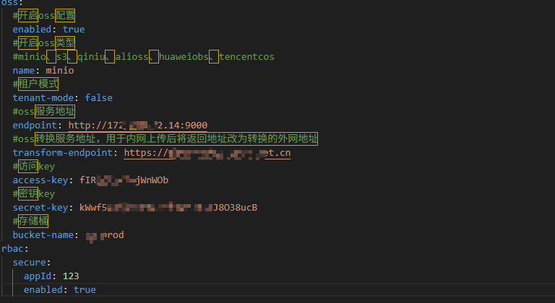
Task: Click the 'bucket-name' key name
Action: point(43,235)
